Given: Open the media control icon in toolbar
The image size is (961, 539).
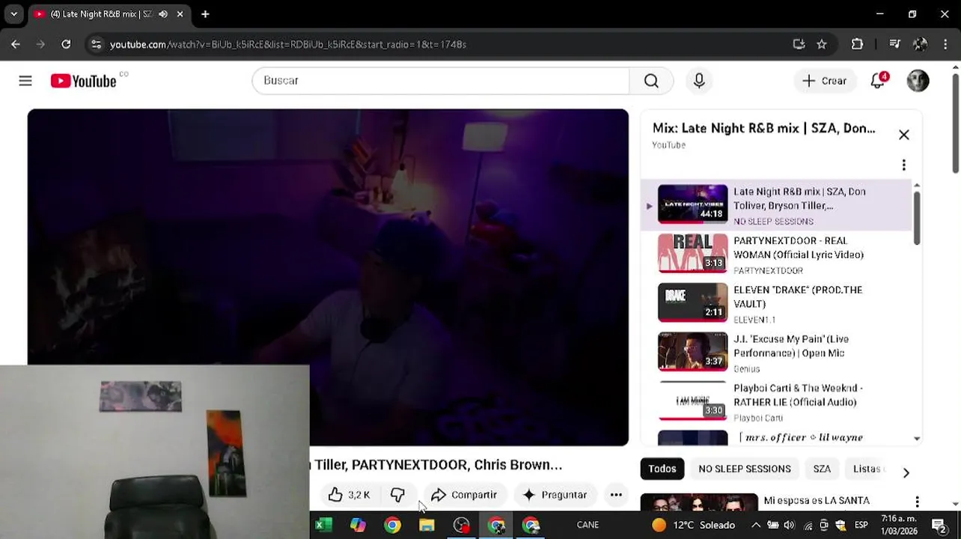Looking at the screenshot, I should [894, 44].
